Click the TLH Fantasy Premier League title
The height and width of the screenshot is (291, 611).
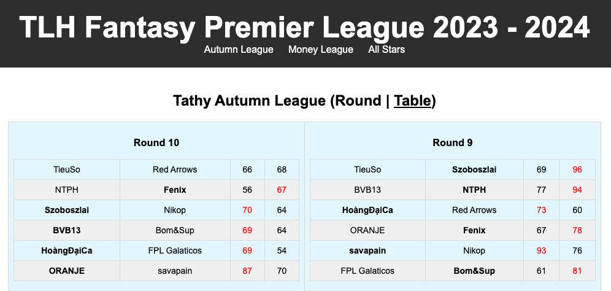(305, 28)
